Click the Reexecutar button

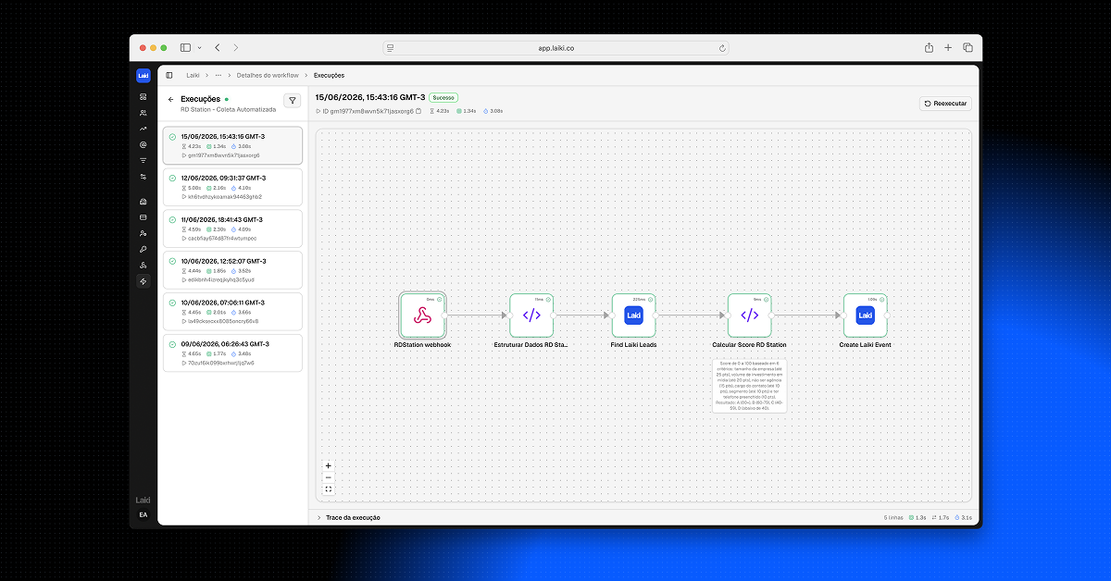pos(945,104)
